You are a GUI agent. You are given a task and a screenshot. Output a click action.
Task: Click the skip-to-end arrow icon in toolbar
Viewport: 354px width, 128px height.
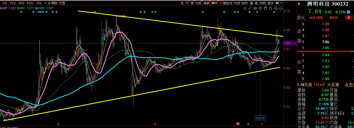click(277, 3)
